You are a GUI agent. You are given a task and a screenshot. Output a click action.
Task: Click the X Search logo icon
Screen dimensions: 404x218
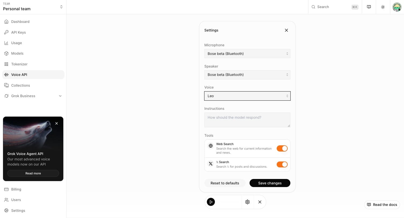coord(211,164)
